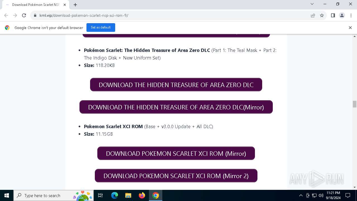357x201 pixels.
Task: Switch to Chrome taskbar icon
Action: coord(156,195)
